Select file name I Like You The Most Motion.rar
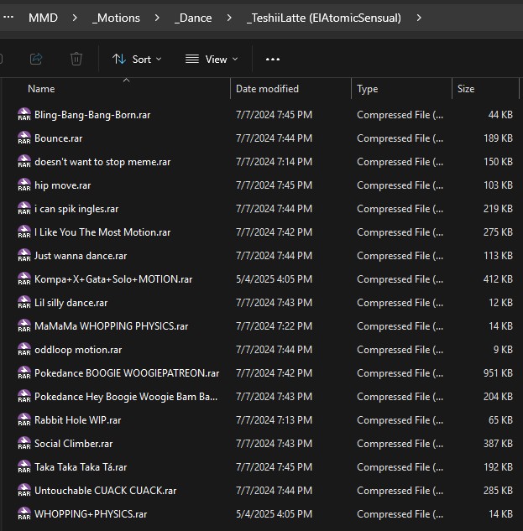The width and height of the screenshot is (523, 531). 102,232
